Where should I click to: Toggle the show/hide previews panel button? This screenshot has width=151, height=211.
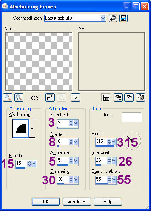(106, 97)
